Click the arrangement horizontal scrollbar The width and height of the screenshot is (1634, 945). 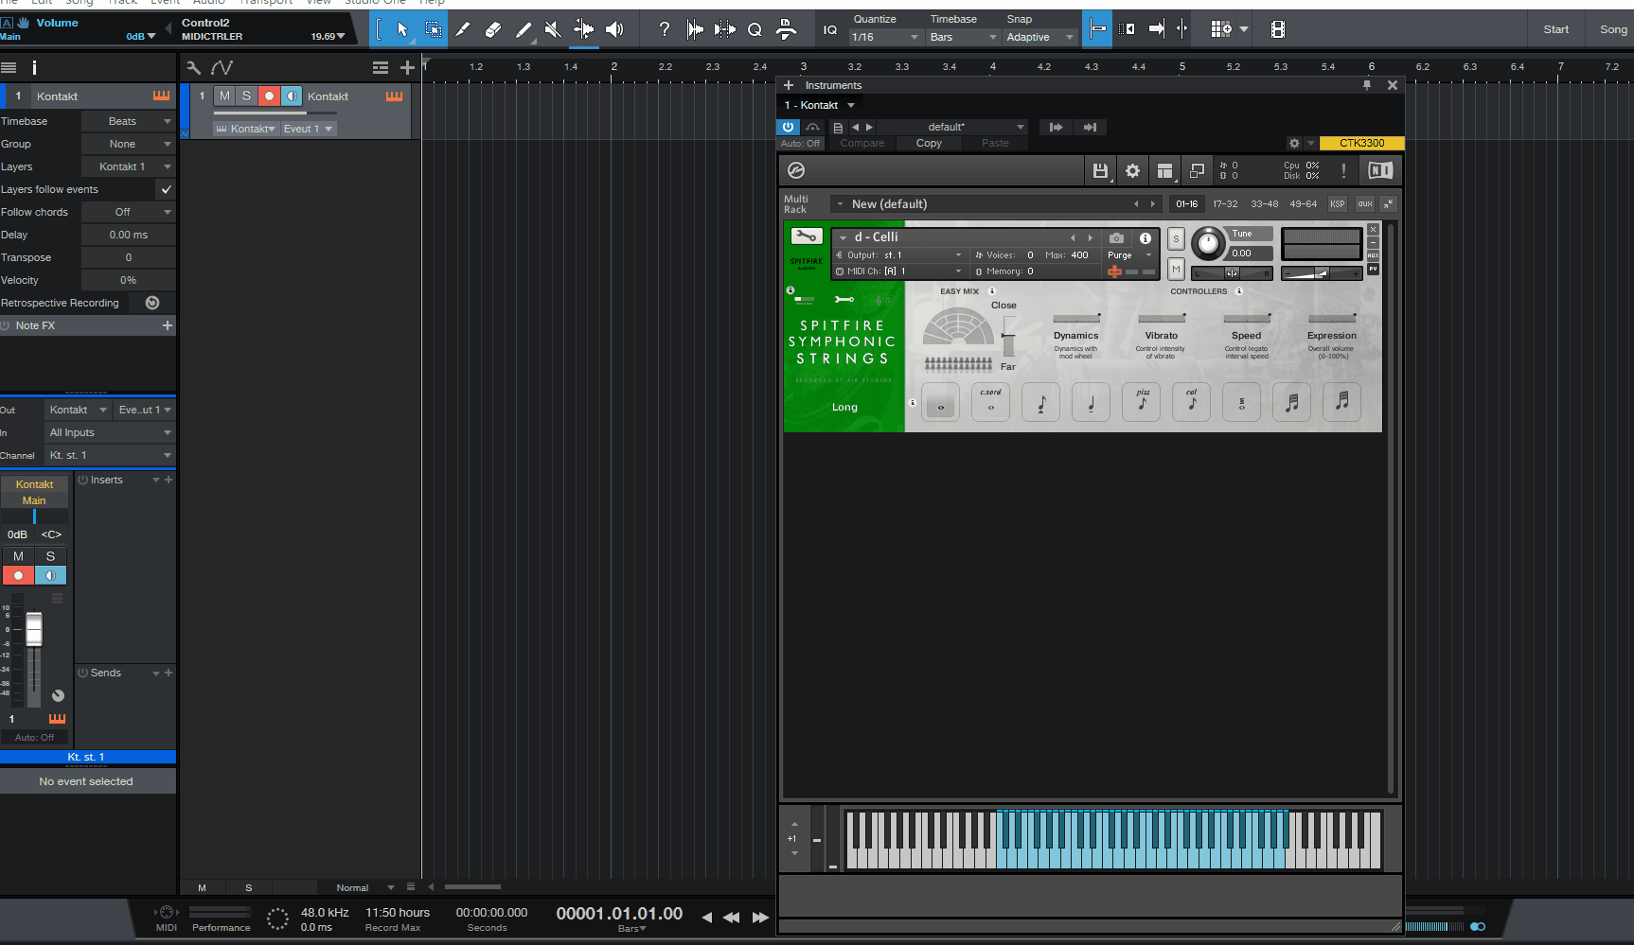472,887
